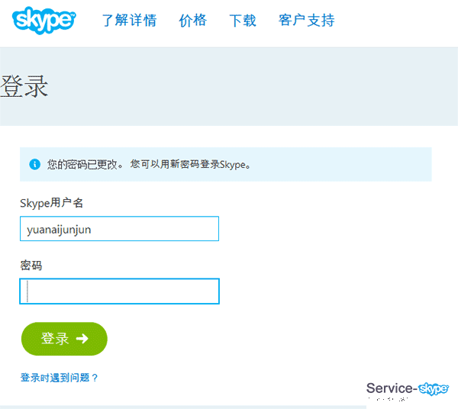458x409 pixels.
Task: Click the 密码 label above the field
Action: click(31, 266)
